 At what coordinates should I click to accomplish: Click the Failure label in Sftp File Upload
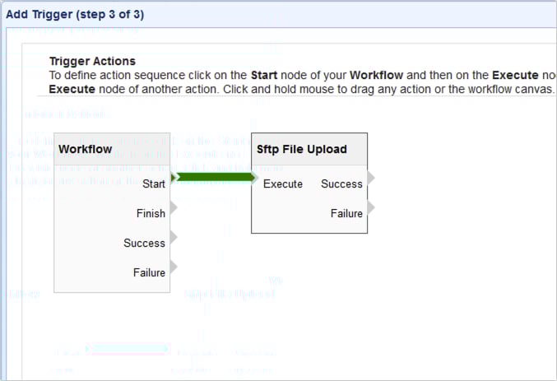click(346, 214)
